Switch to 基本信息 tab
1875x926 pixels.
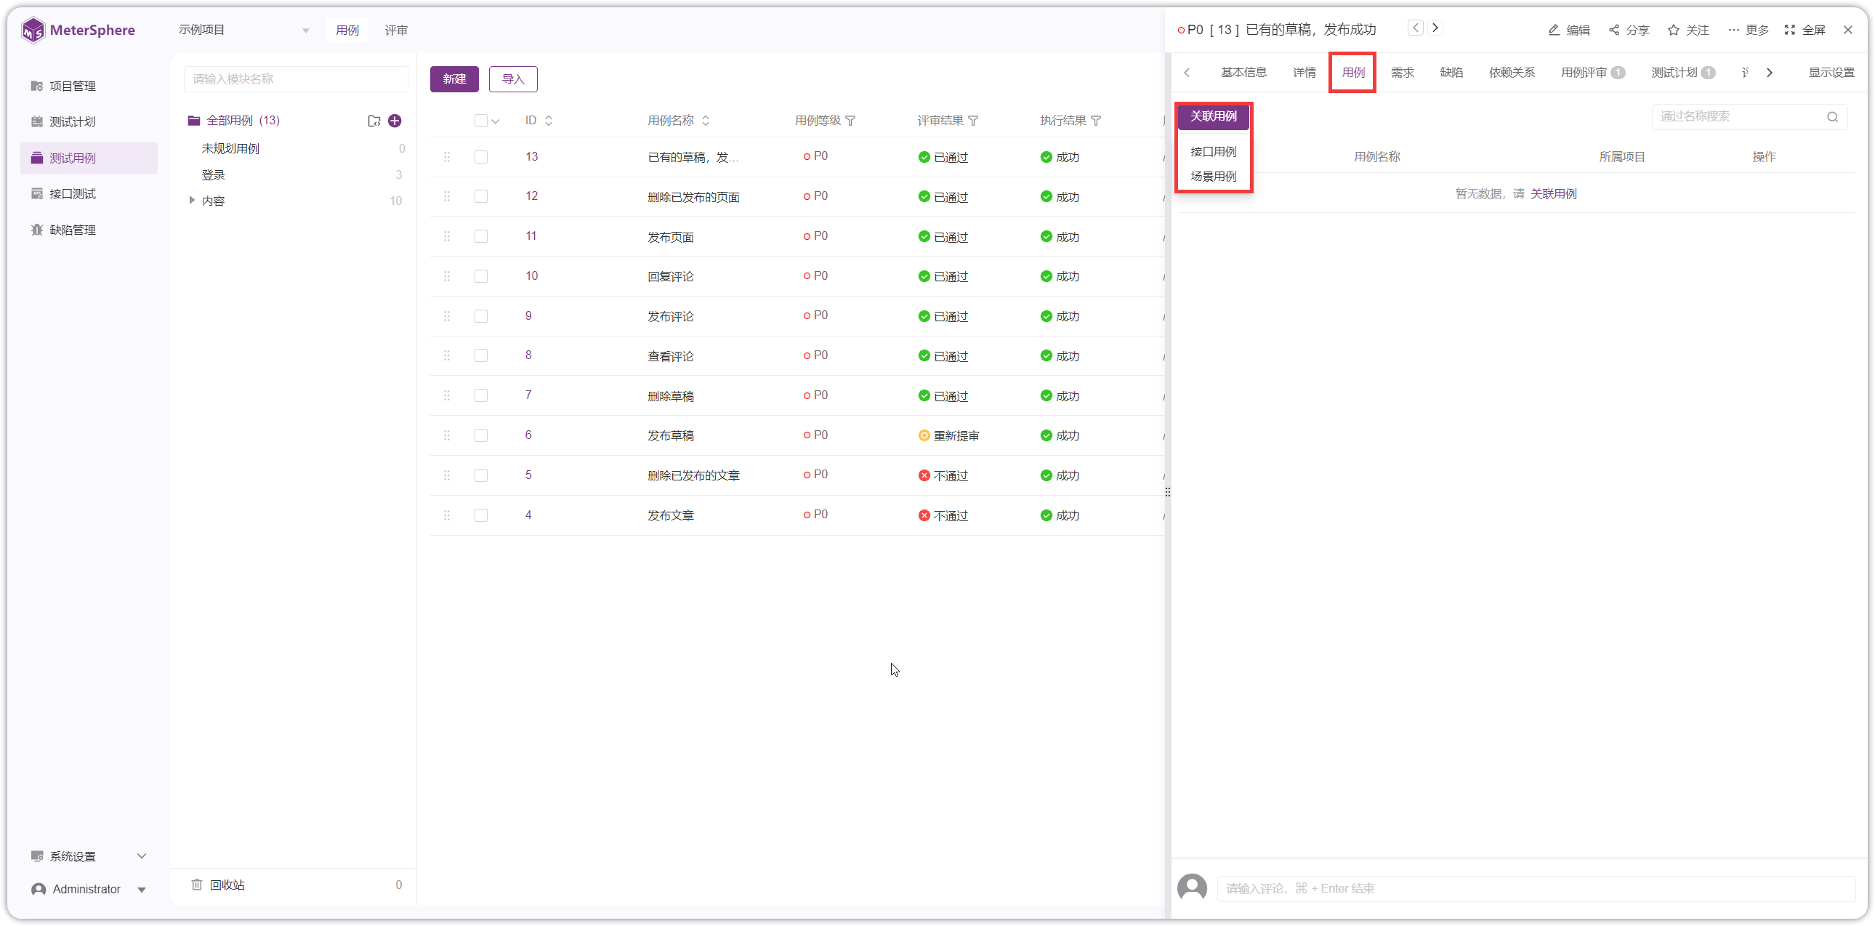(x=1243, y=73)
